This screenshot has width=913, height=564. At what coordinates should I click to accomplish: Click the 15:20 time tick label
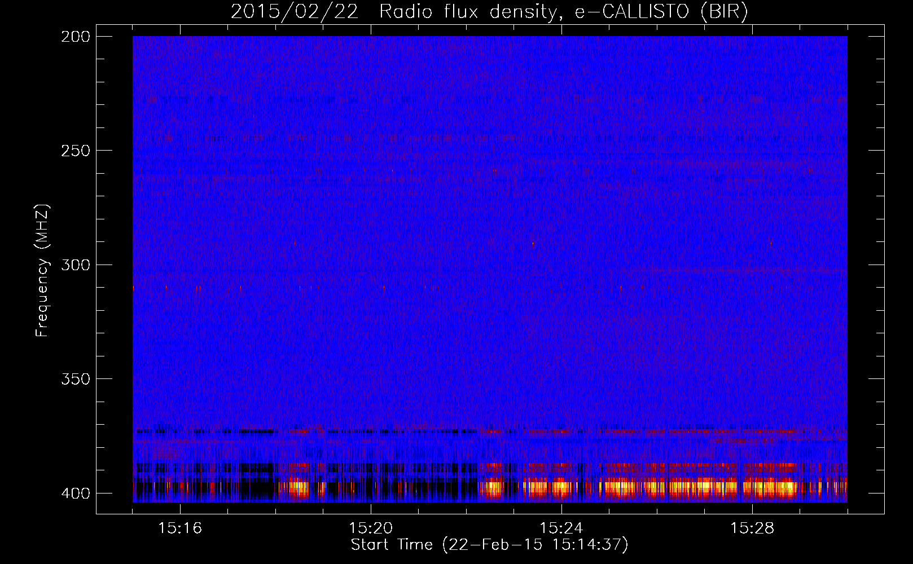[371, 528]
